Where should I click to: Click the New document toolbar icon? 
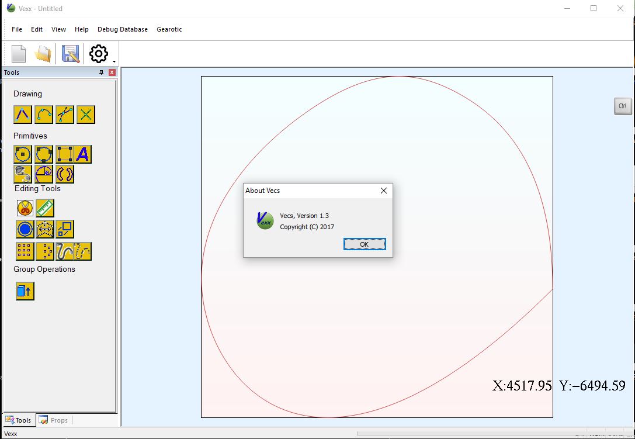pyautogui.click(x=19, y=54)
